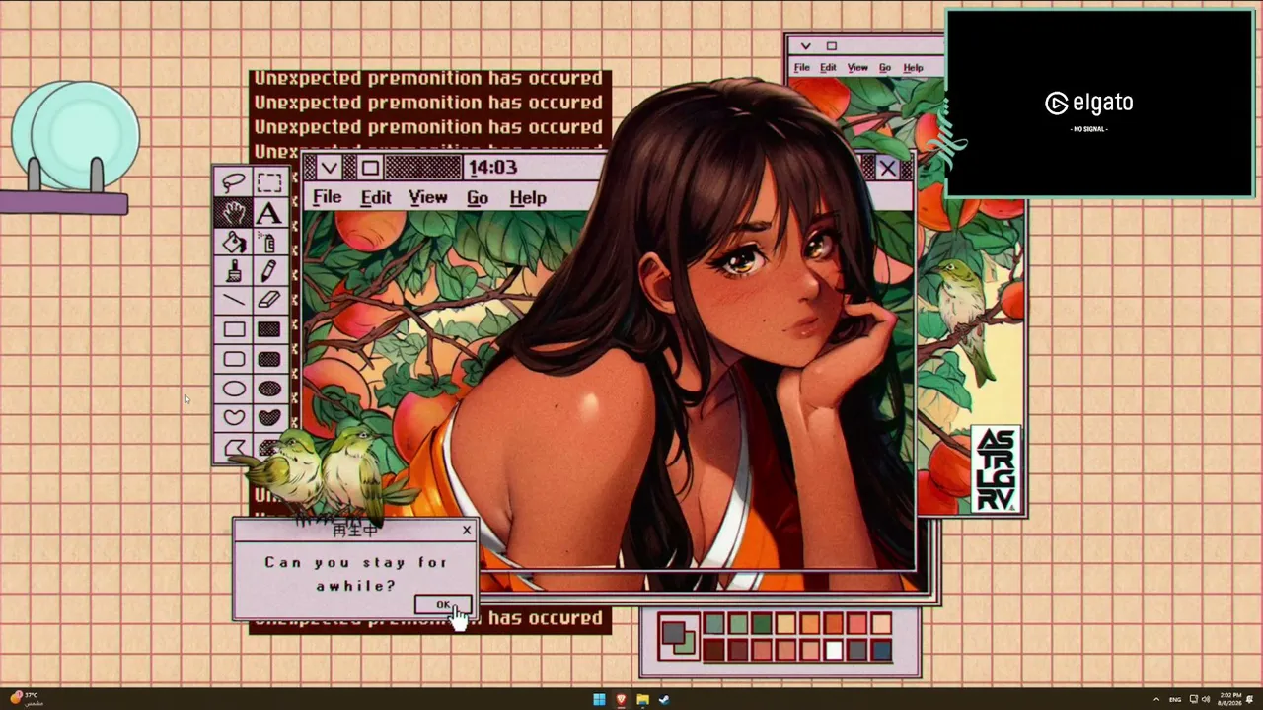
Task: Open Steam from the taskbar
Action: [x=664, y=700]
